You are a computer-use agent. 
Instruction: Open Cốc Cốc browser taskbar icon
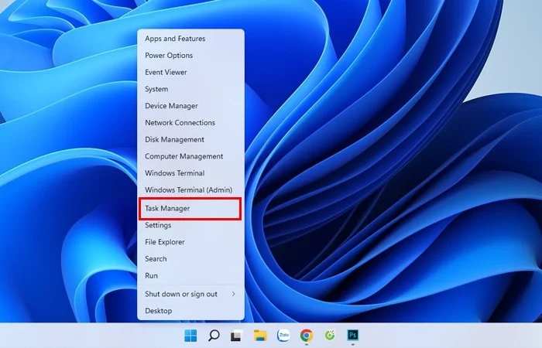click(330, 335)
